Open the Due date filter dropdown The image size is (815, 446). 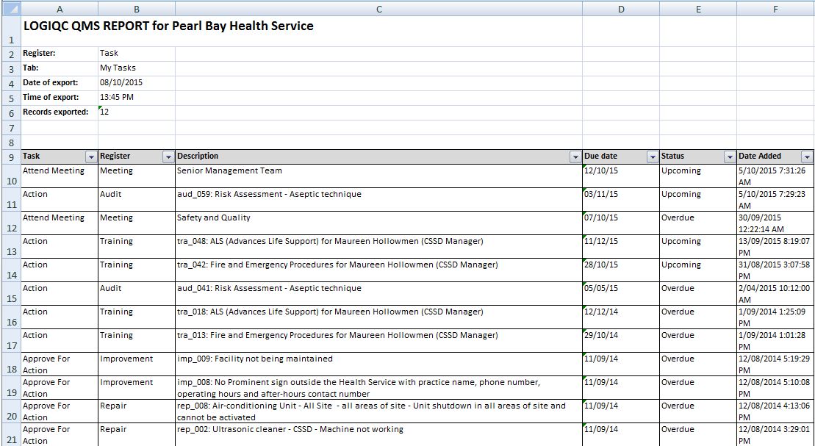pos(652,157)
